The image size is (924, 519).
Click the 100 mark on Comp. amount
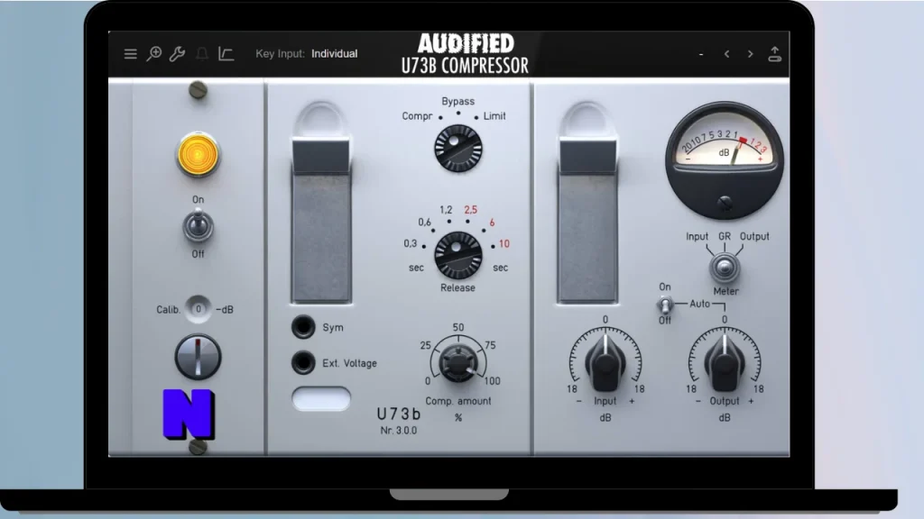tap(492, 381)
